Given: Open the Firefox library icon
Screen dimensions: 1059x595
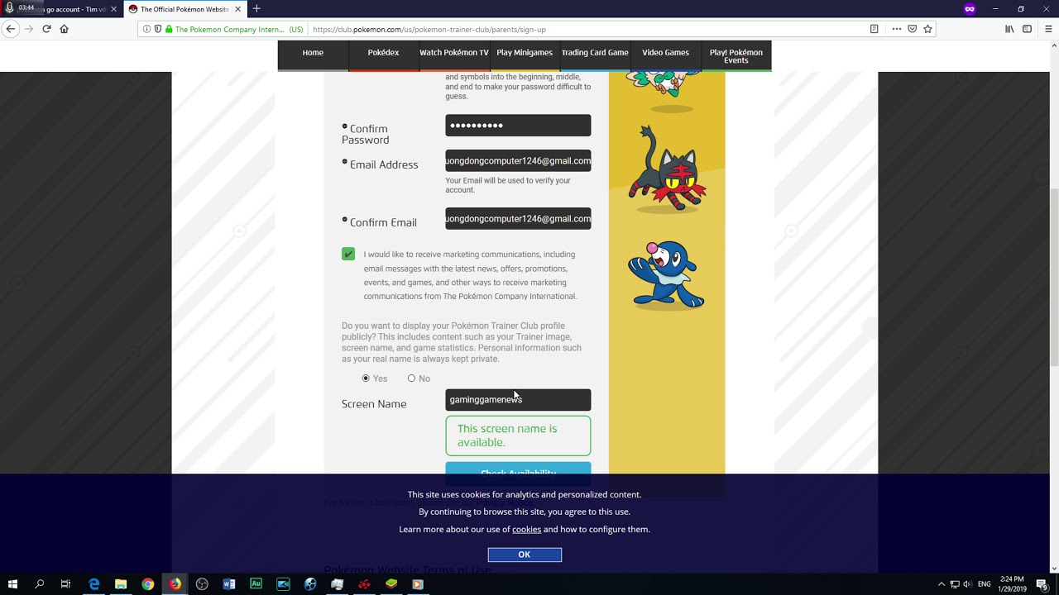Looking at the screenshot, I should (x=1009, y=29).
